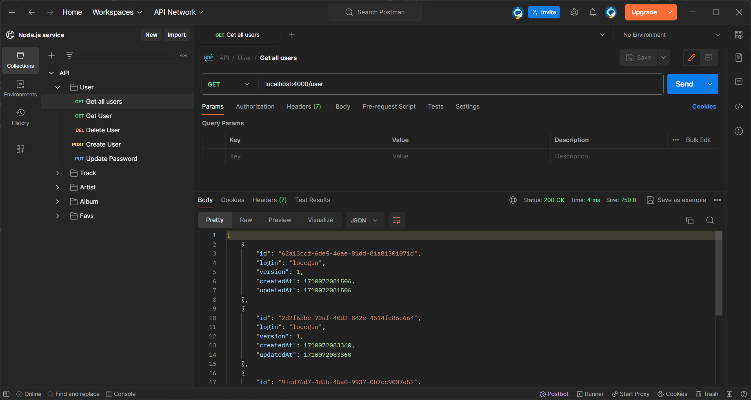Collapse the User folder
Image resolution: width=751 pixels, height=400 pixels.
[58, 87]
